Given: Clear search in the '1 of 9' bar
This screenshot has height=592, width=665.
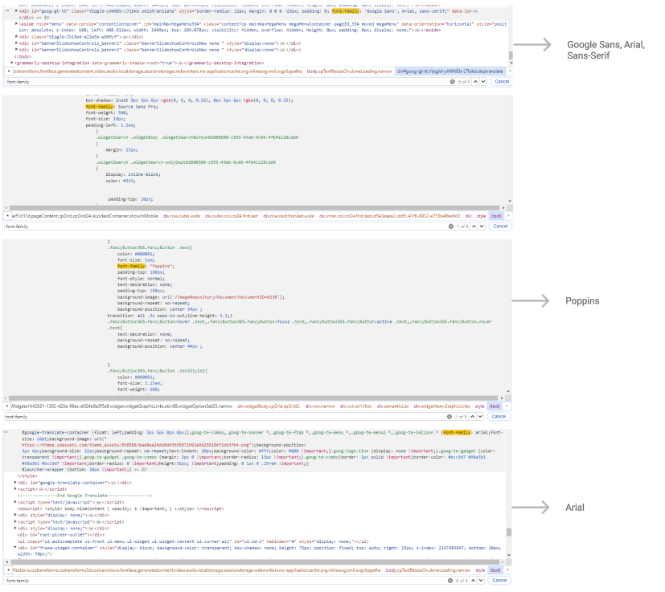Looking at the screenshot, I should coord(451,227).
